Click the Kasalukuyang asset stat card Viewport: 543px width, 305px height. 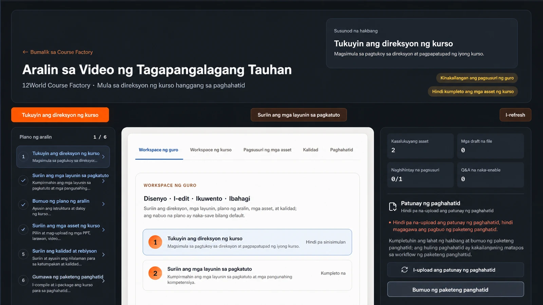(x=420, y=146)
